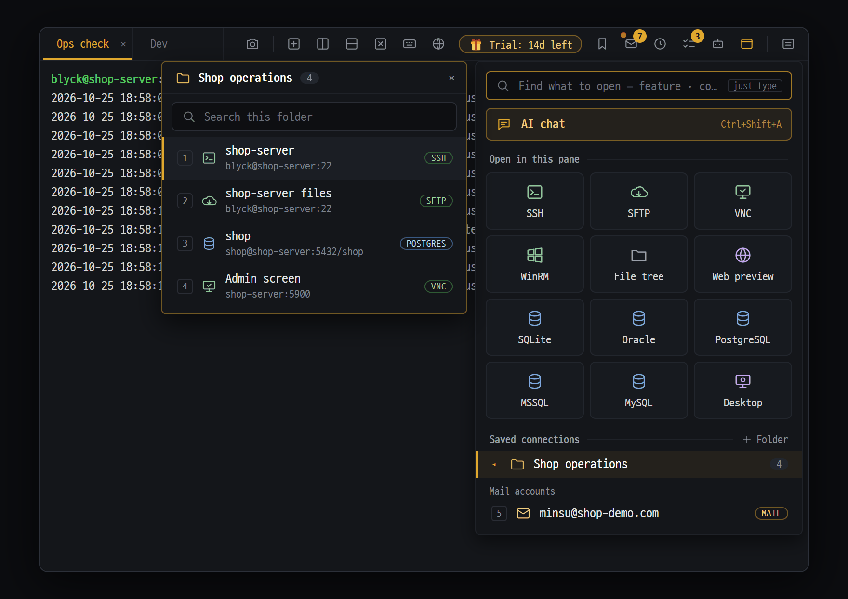Open the MySQL tile
This screenshot has width=848, height=599.
tap(639, 391)
